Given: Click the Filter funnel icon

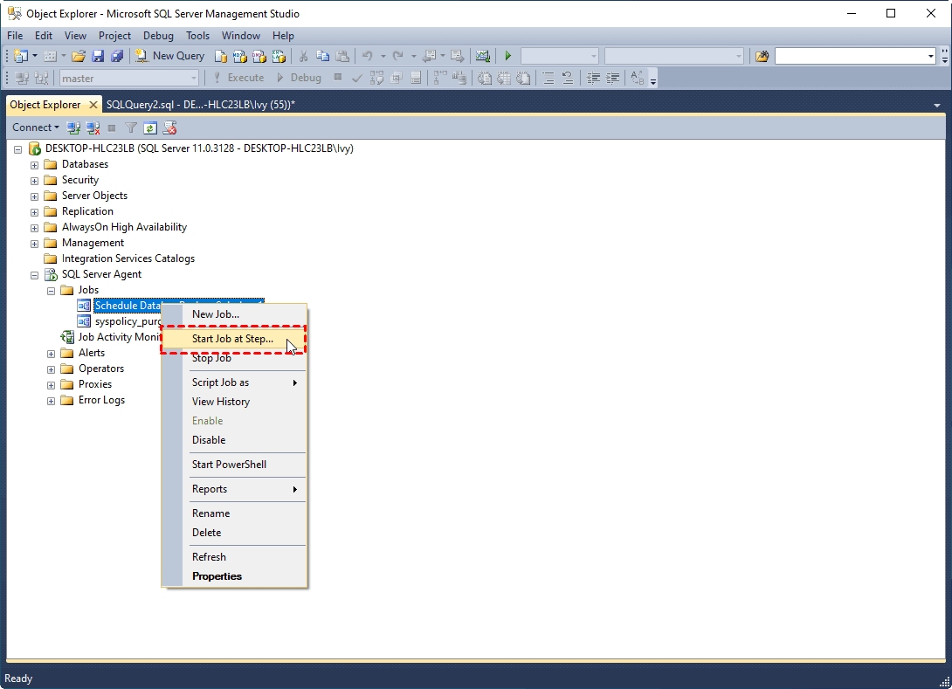Looking at the screenshot, I should tap(131, 128).
